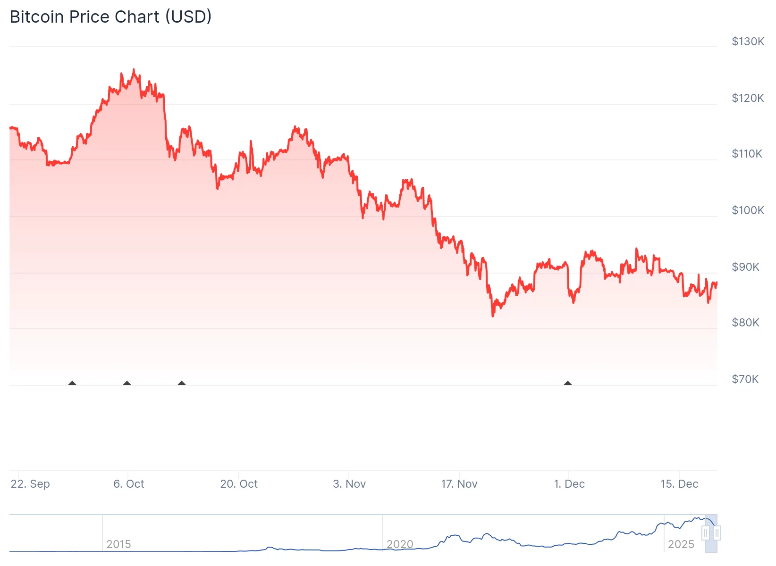Click the highest peak of the price line

[134, 70]
